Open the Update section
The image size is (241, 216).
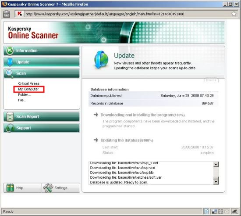point(42,62)
